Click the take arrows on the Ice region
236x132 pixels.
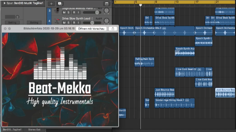[x=207, y=69]
